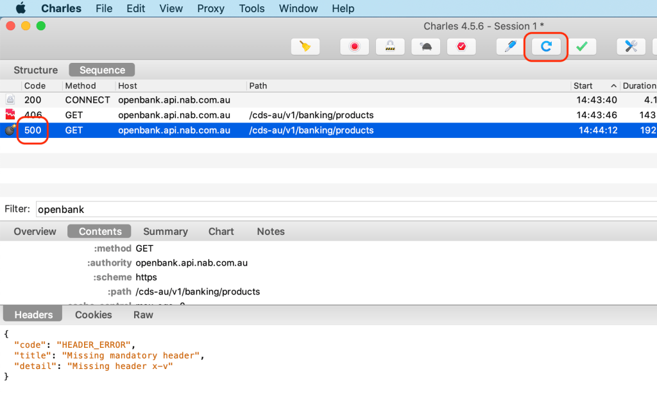Sort by the Start column header
657x394 pixels.
[x=583, y=85]
